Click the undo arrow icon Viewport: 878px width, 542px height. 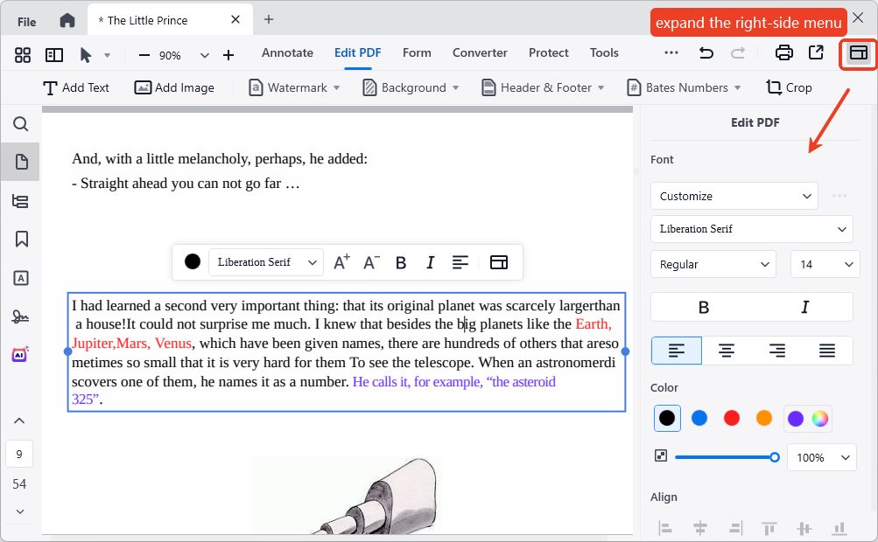click(x=706, y=52)
